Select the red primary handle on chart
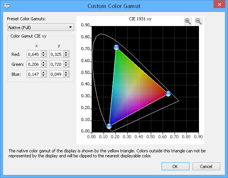The width and height of the screenshot is (228, 178). (x=168, y=93)
